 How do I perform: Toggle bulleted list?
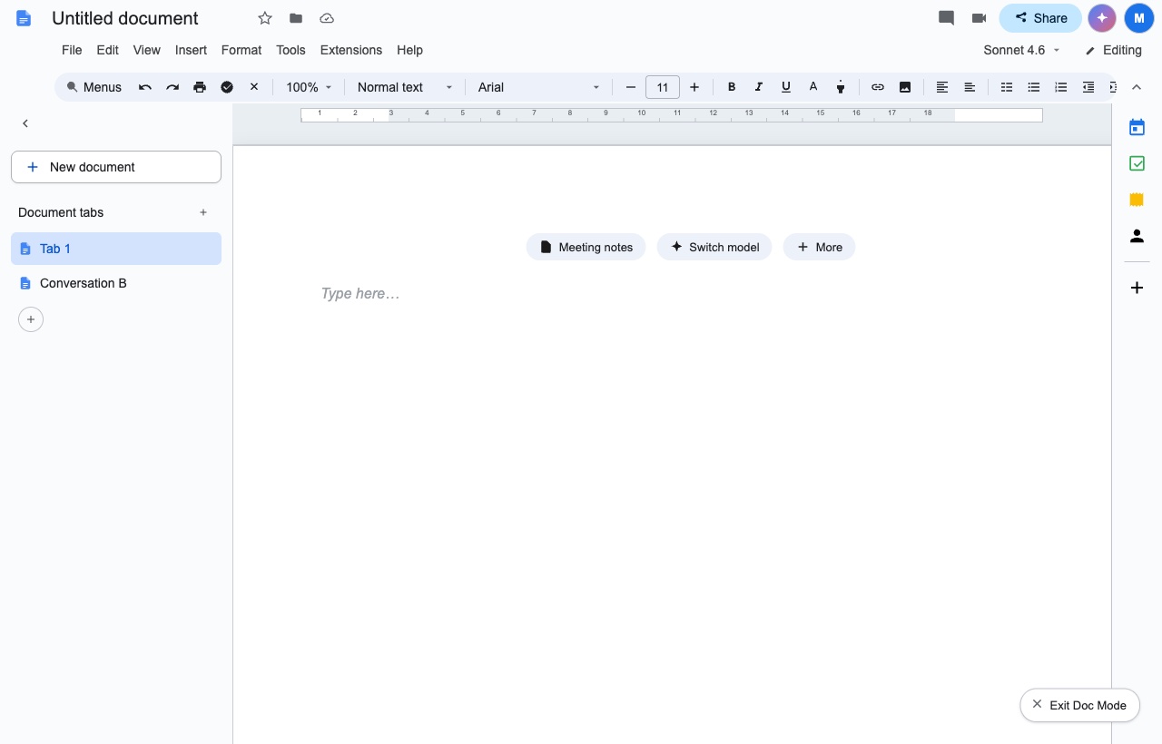[x=1034, y=87]
